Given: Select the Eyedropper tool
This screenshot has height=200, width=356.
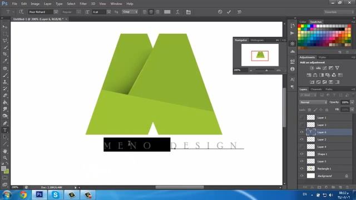Looking at the screenshot, I should coord(5,61).
